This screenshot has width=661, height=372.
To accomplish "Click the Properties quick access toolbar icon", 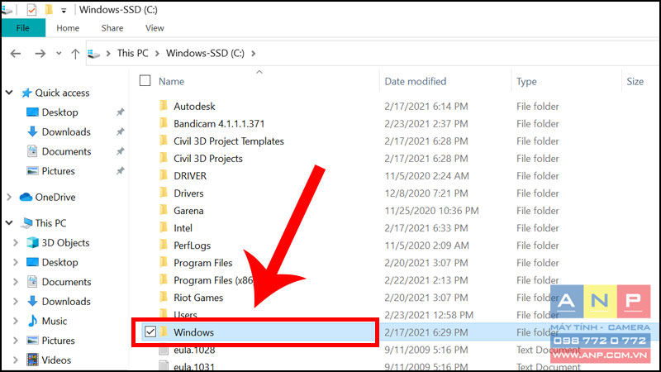I will [31, 9].
